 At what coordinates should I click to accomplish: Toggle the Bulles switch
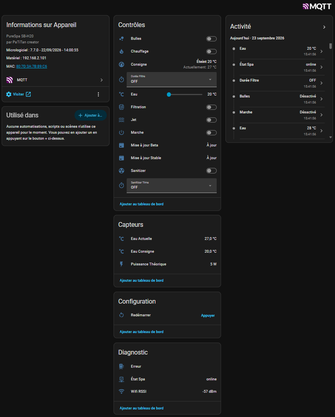[212, 39]
